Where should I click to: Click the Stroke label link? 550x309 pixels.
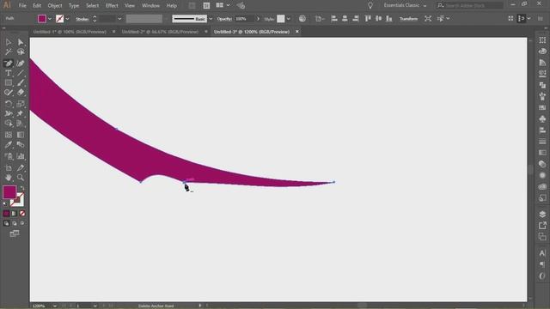tap(82, 19)
